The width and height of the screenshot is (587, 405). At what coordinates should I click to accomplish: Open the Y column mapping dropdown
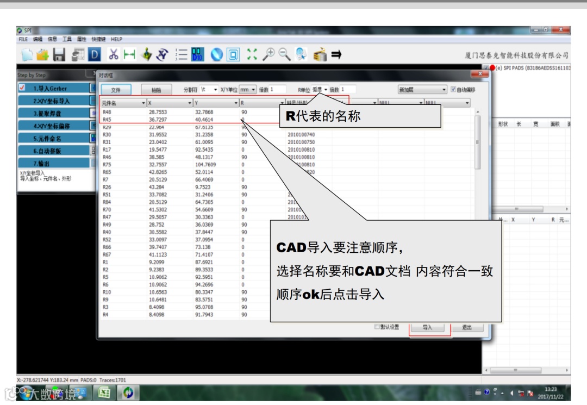pos(216,103)
